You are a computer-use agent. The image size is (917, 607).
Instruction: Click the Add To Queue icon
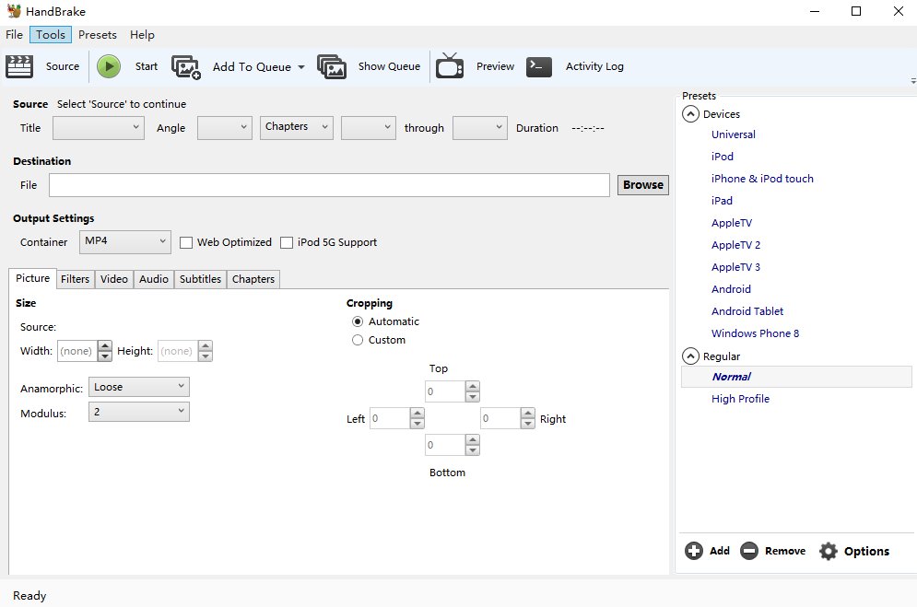[x=186, y=66]
